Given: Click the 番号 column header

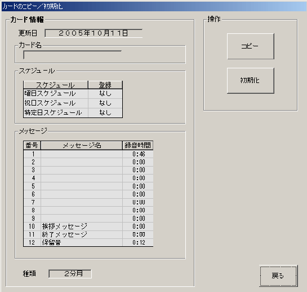Looking at the screenshot, I should pyautogui.click(x=32, y=145).
